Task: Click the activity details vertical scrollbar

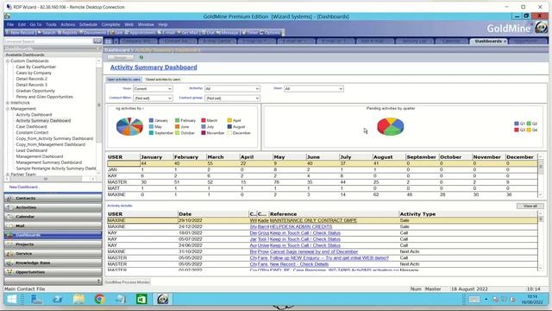Action: tap(541, 242)
